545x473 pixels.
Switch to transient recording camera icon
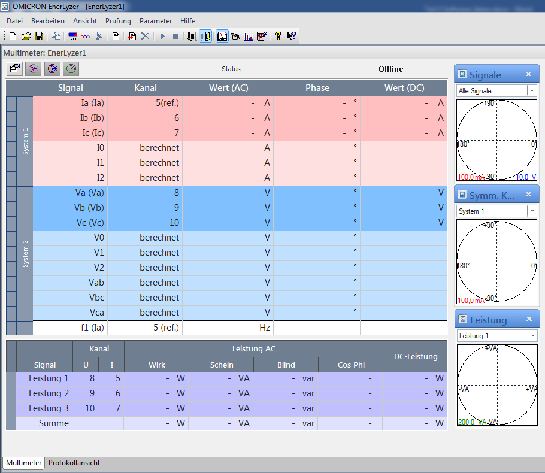click(x=235, y=36)
